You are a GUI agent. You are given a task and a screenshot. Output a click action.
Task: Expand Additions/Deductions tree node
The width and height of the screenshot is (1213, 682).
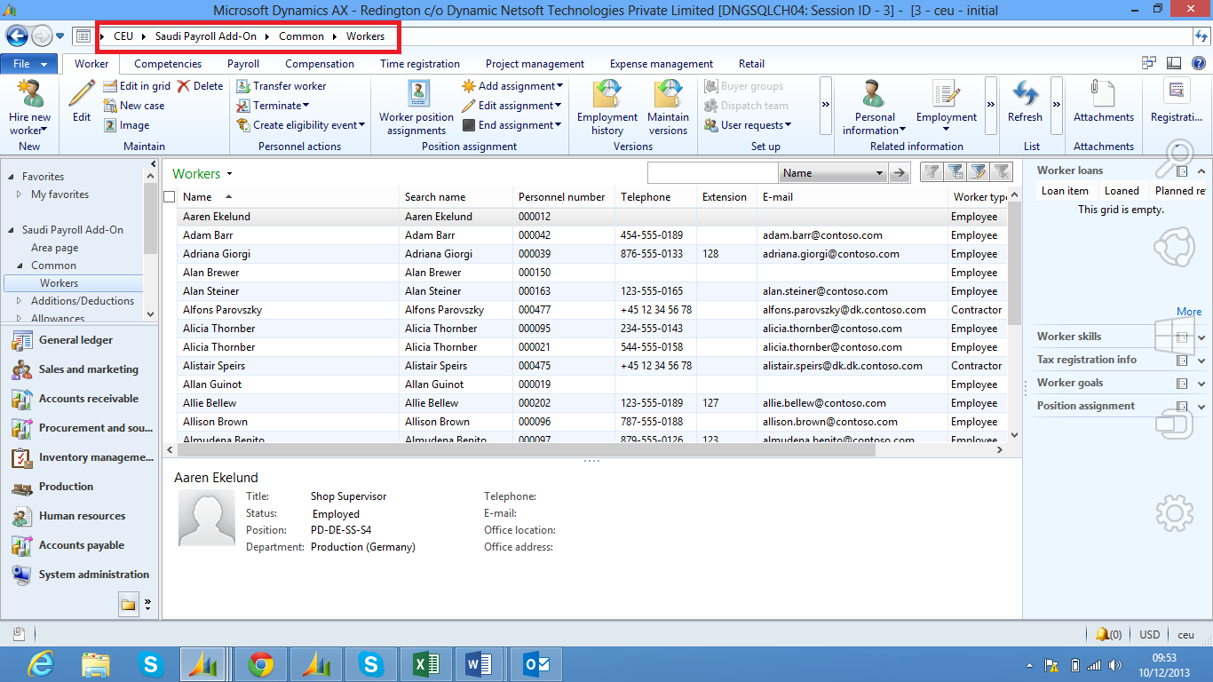pyautogui.click(x=20, y=301)
